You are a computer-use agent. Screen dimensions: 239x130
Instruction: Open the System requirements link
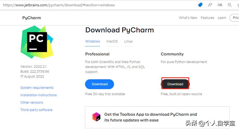(37, 88)
